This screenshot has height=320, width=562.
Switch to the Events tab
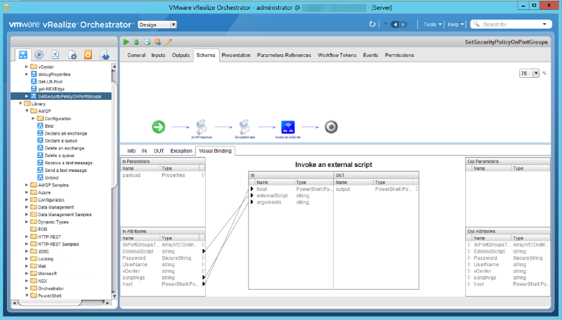coord(370,55)
